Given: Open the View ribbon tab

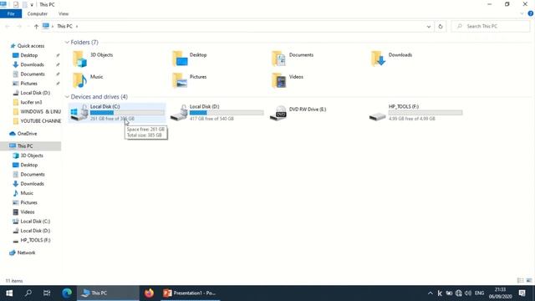Looking at the screenshot, I should (64, 13).
